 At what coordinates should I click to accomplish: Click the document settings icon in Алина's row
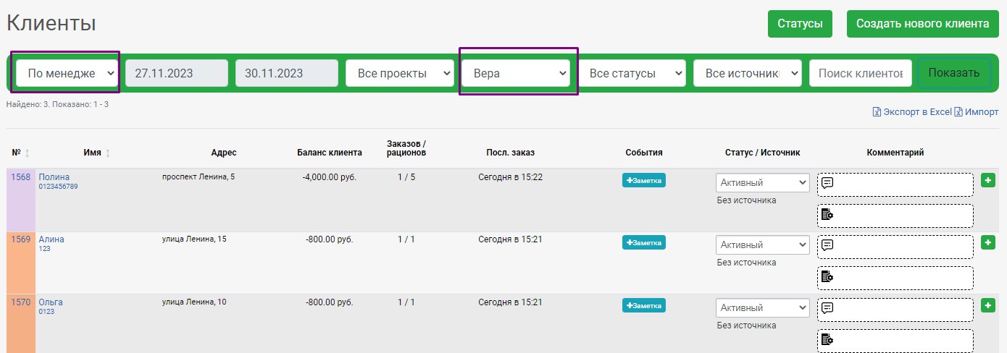point(827,276)
